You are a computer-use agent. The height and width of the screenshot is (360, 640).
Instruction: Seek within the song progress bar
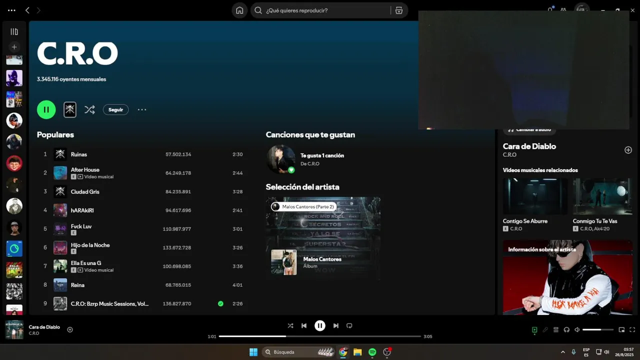point(320,336)
